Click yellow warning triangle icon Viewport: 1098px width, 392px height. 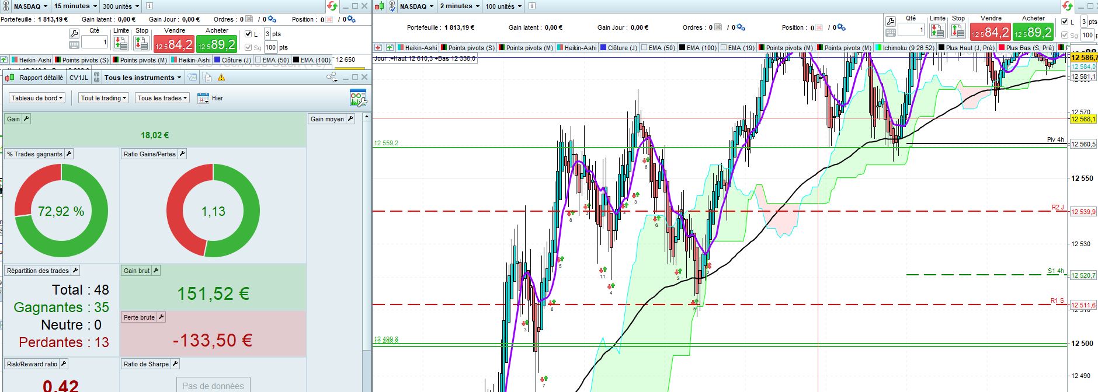click(x=221, y=78)
